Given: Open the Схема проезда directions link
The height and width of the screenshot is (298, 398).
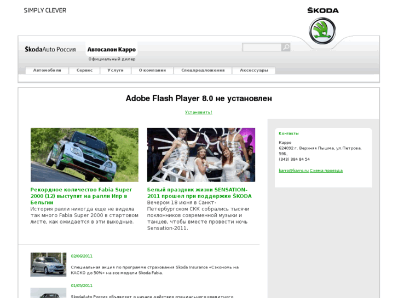Looking at the screenshot, I should (326, 171).
